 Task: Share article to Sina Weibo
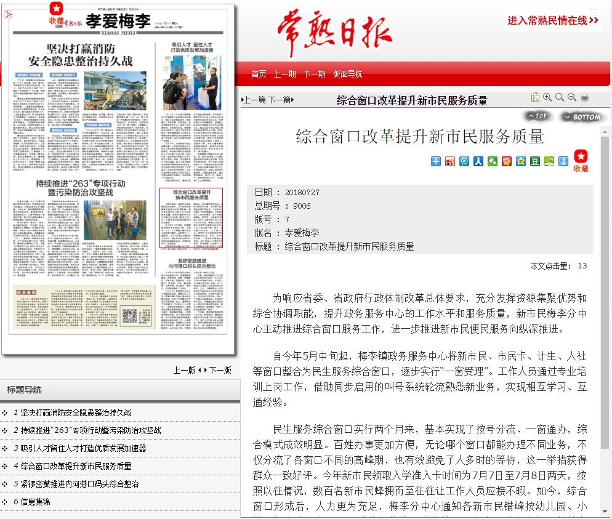point(449,161)
